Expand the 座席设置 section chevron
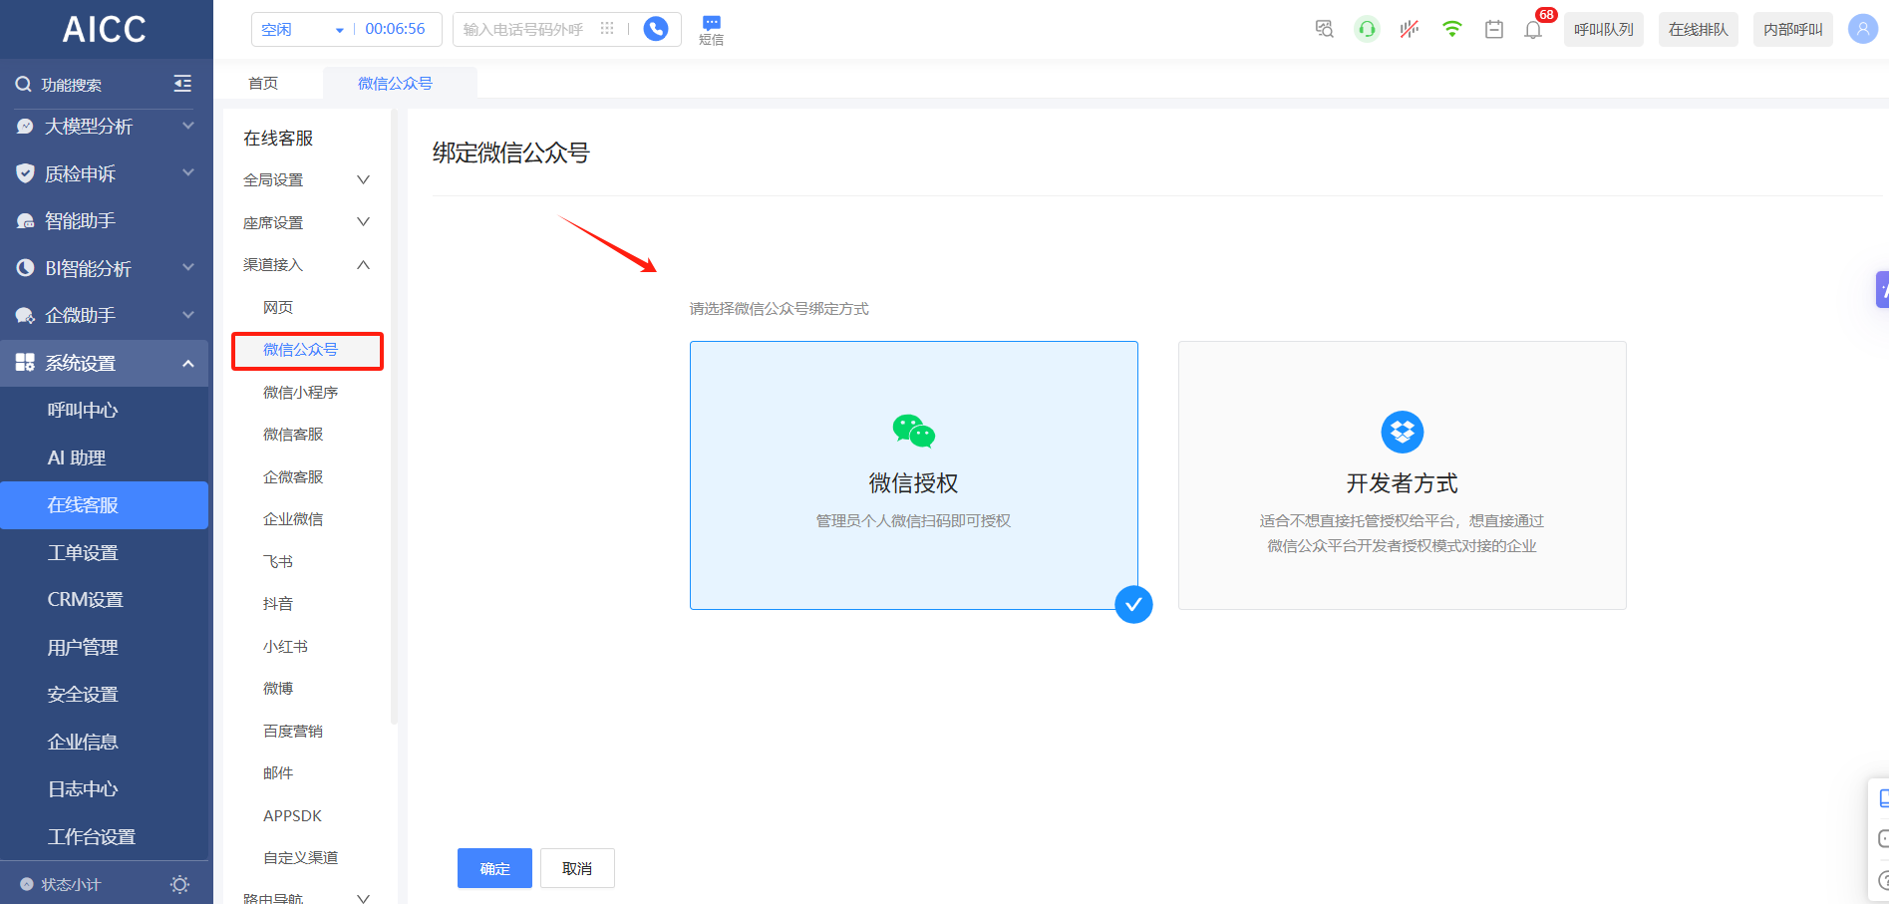Screen dimensions: 1889x904 click(x=363, y=222)
